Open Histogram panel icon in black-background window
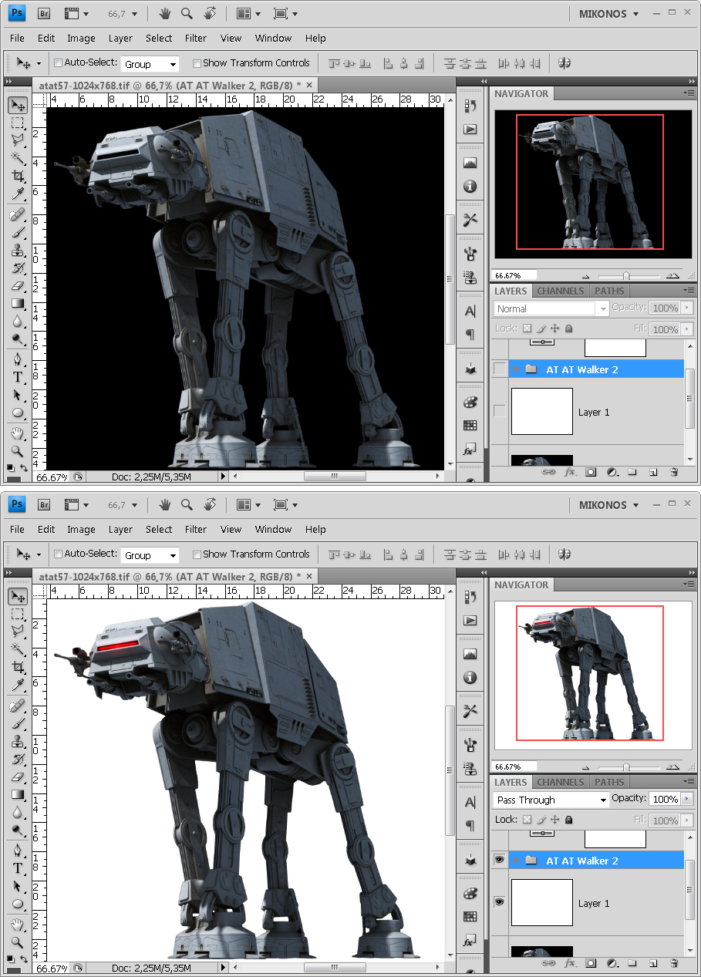 click(x=470, y=163)
